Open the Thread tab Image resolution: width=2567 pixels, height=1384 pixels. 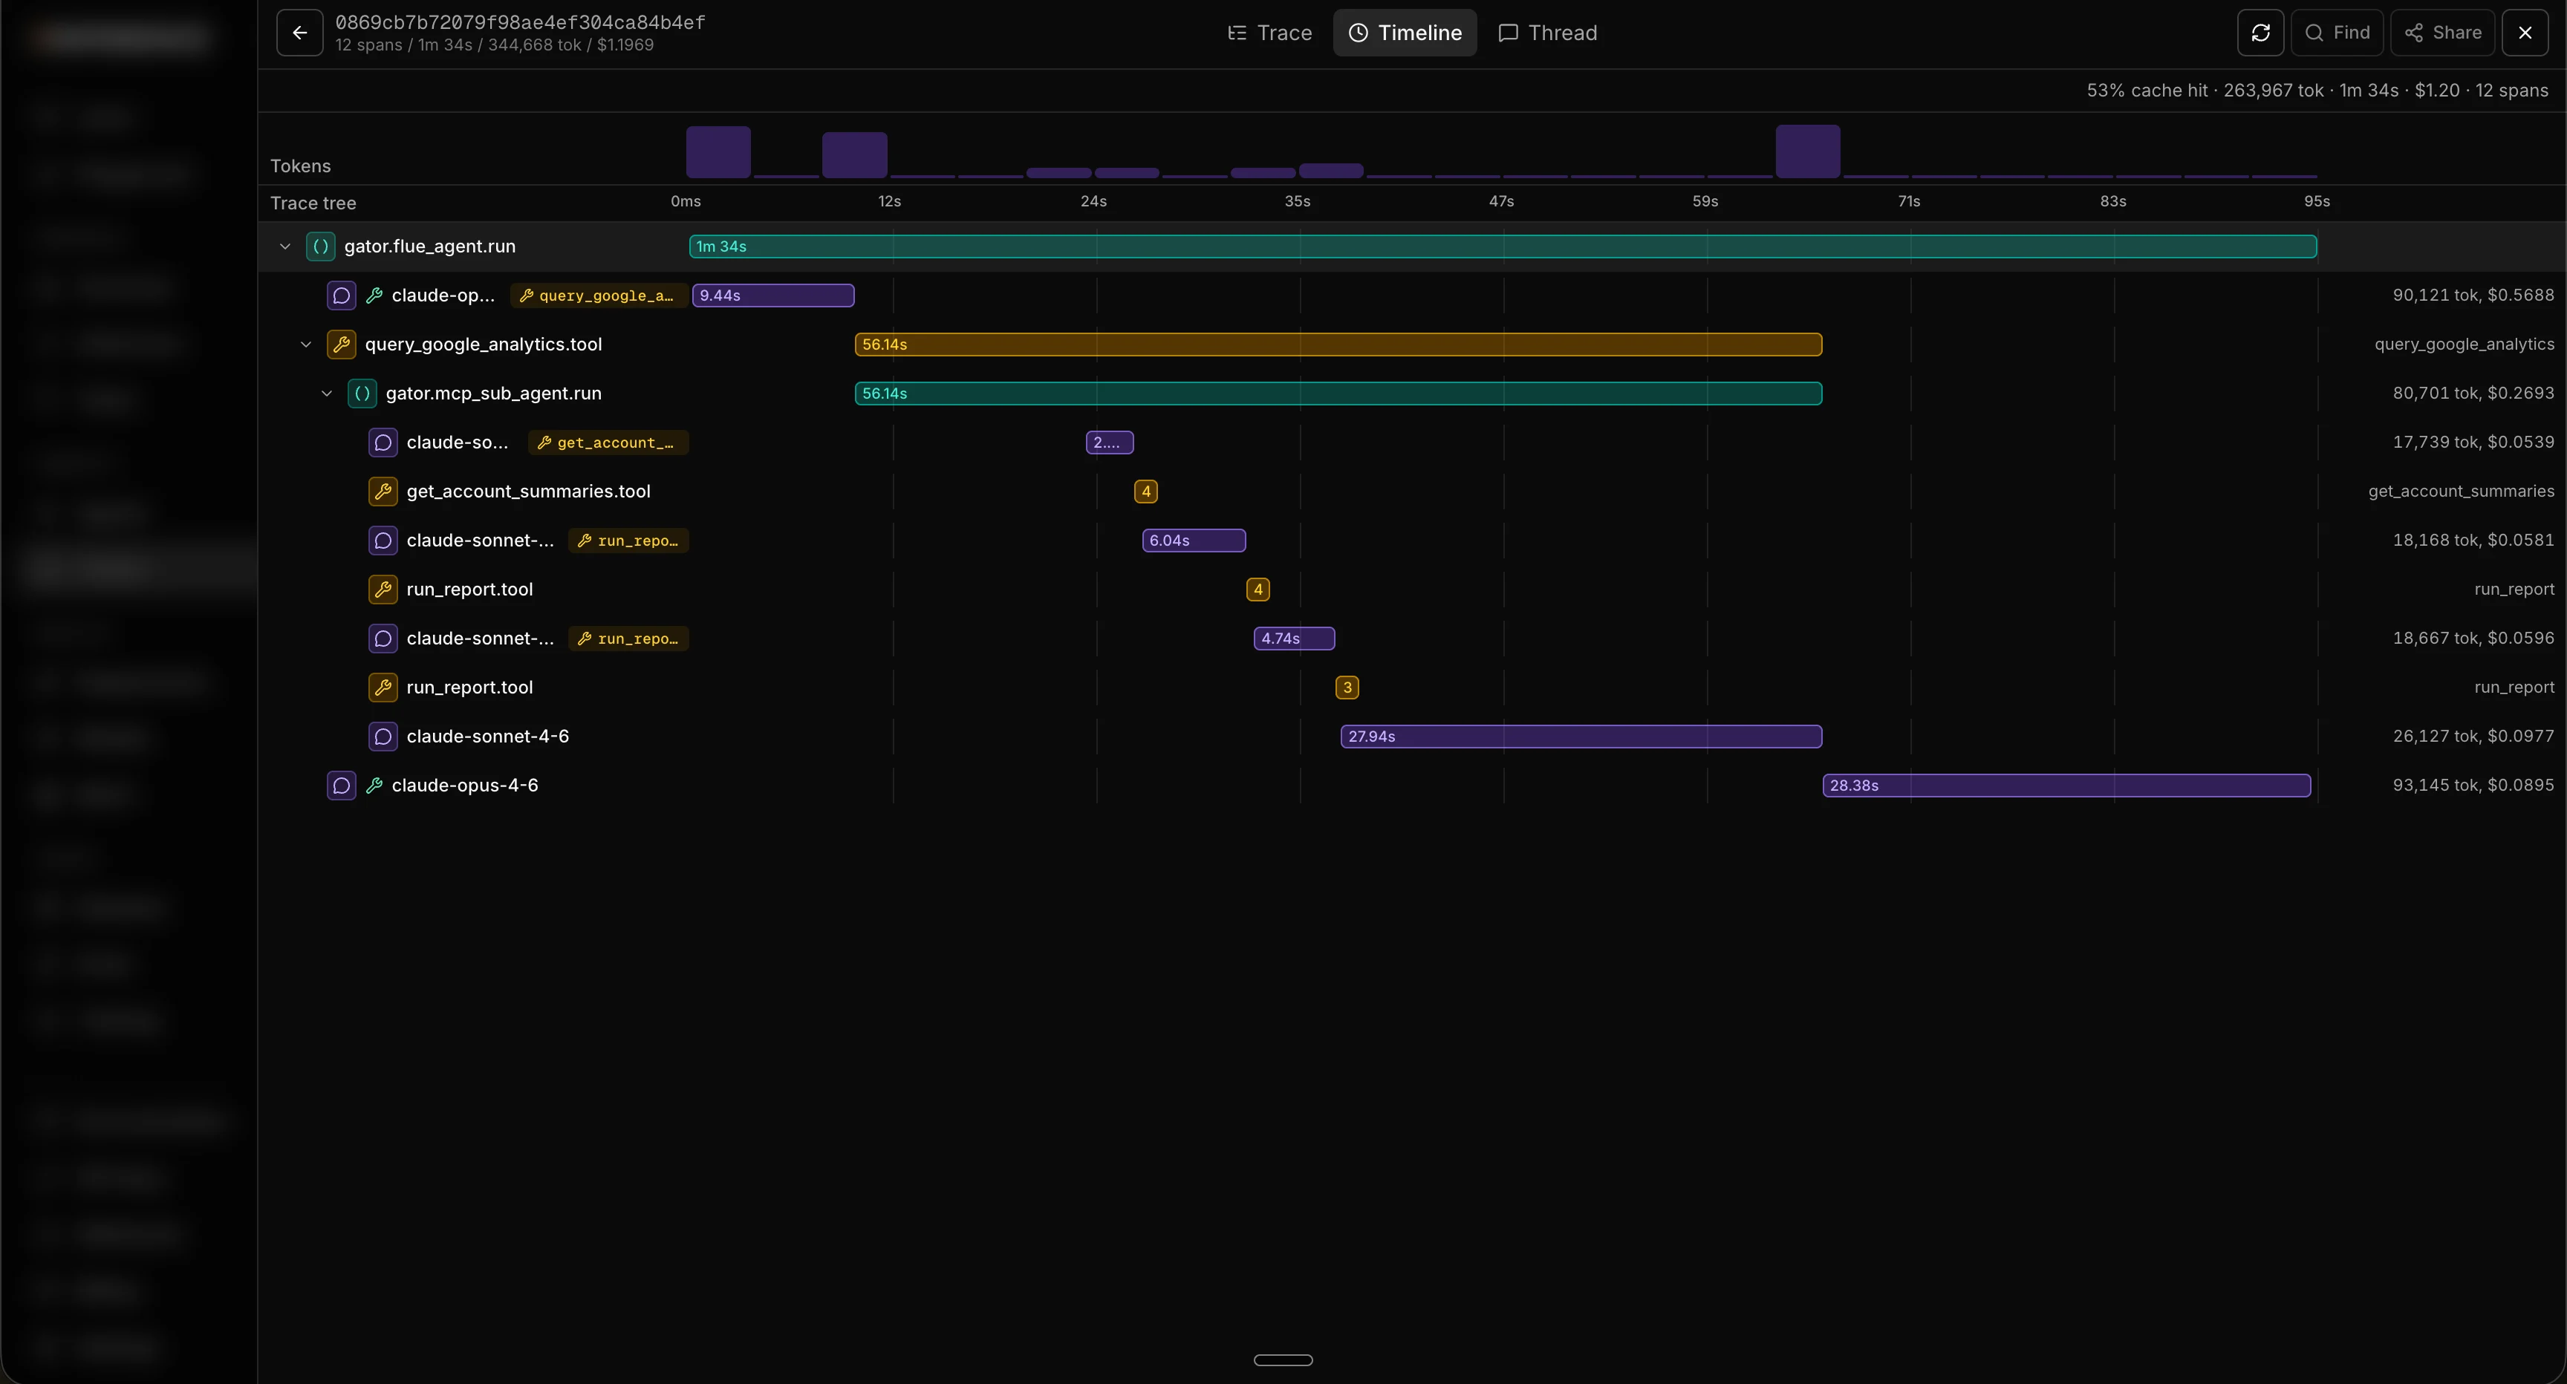click(1548, 33)
